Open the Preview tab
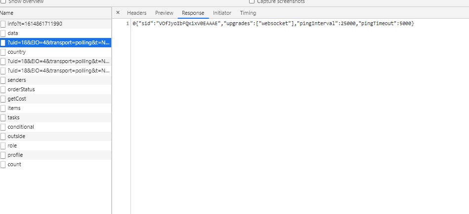 coord(164,13)
